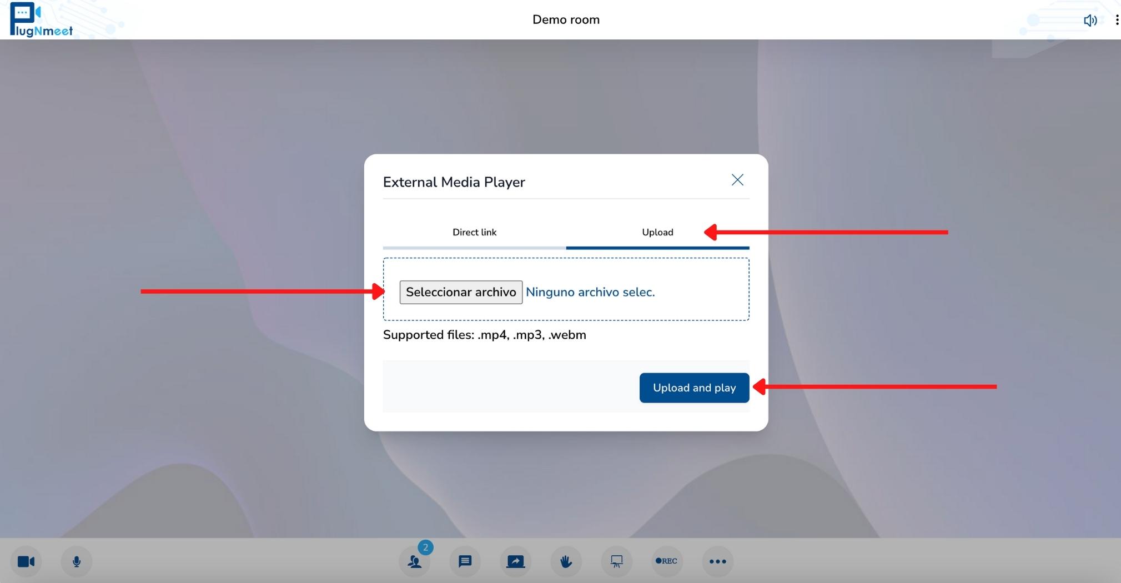Open the three-dots more options menu

coord(718,561)
